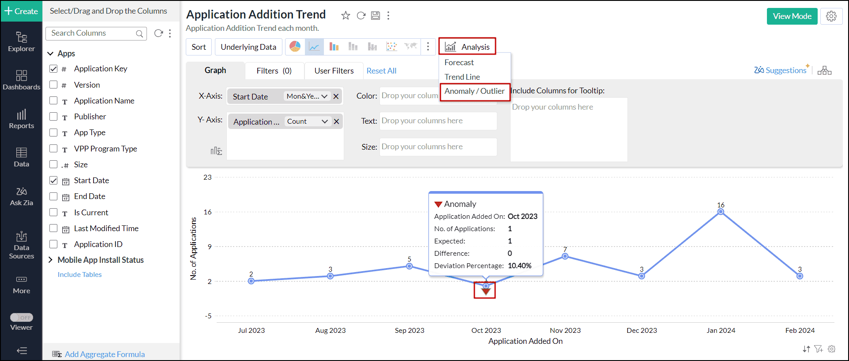This screenshot has width=849, height=361.
Task: Toggle the Viewer switch on
Action: [22, 317]
